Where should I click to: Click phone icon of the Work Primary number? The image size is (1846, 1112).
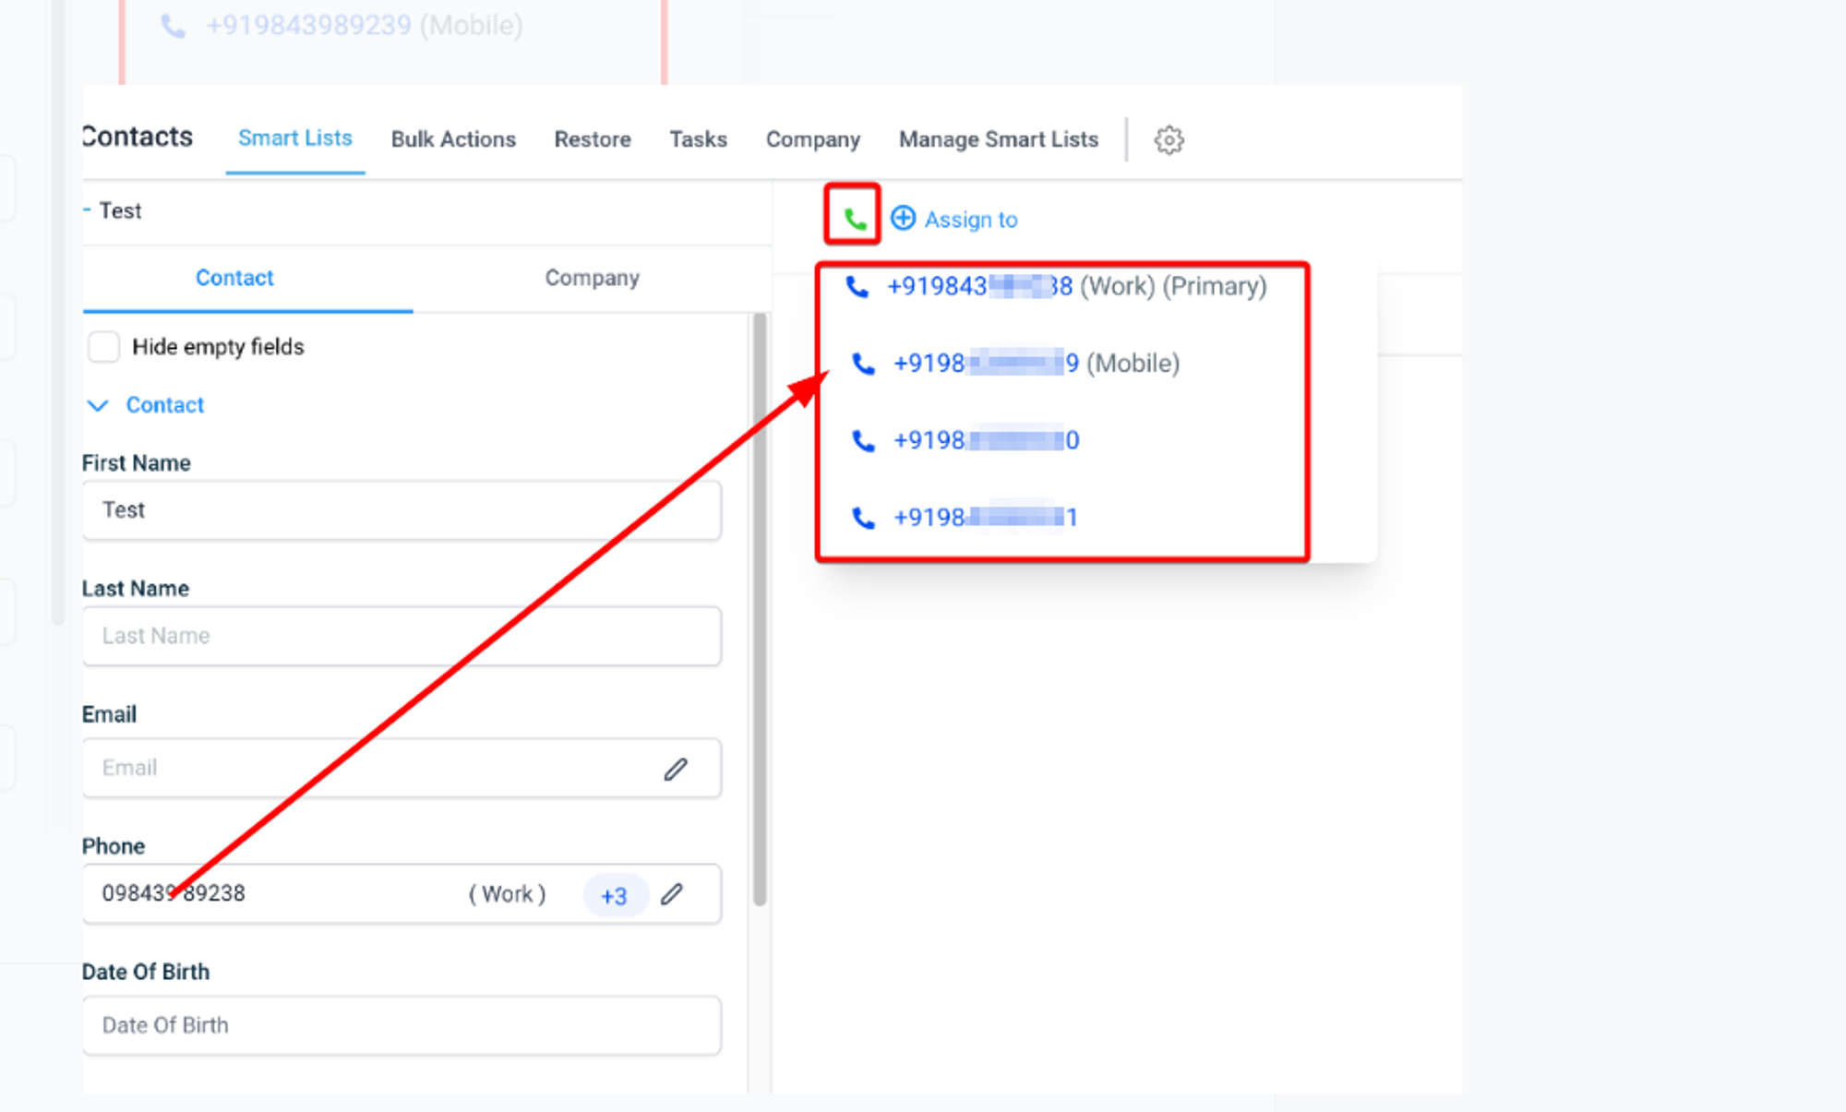coord(857,287)
